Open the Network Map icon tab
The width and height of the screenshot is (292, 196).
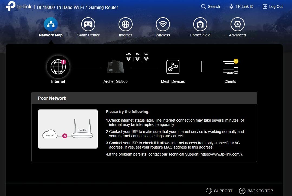pyautogui.click(x=51, y=24)
